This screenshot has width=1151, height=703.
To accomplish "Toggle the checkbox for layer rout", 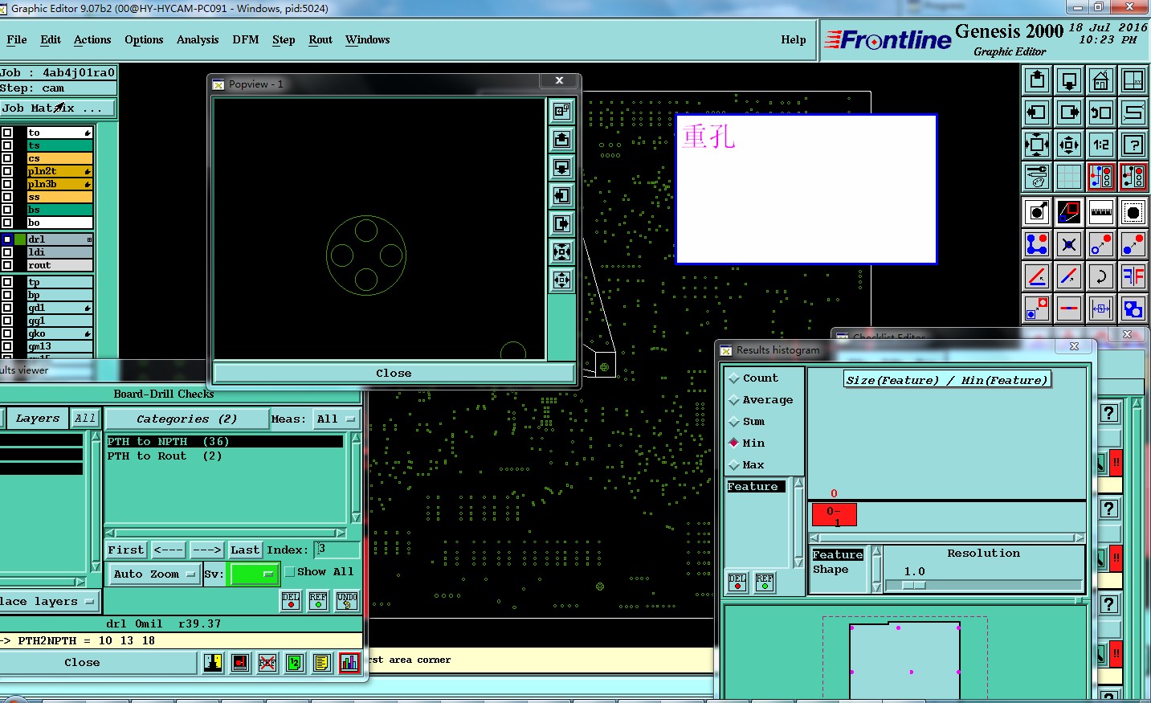I will point(7,265).
